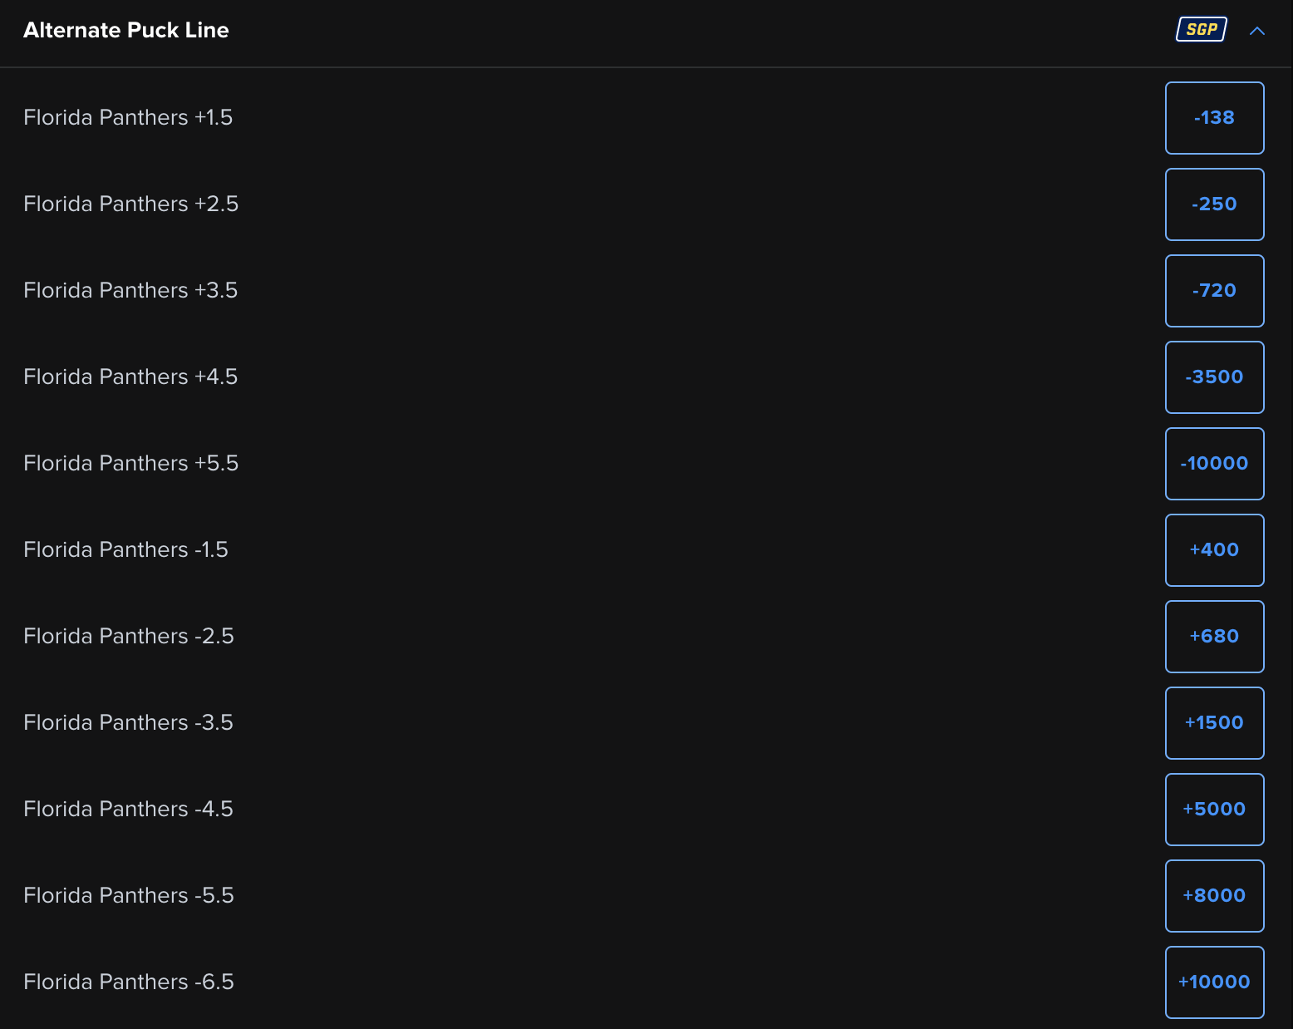Collapse the Alternate Puck Line section
The image size is (1293, 1029).
point(1257,31)
